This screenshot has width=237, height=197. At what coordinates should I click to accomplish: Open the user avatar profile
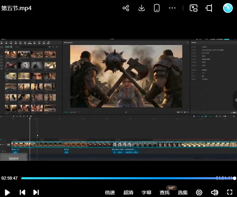228,8
